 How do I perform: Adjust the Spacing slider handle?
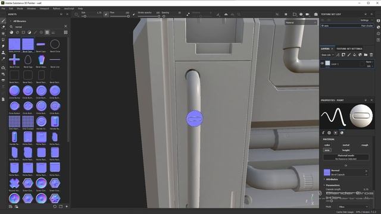pyautogui.click(x=164, y=16)
